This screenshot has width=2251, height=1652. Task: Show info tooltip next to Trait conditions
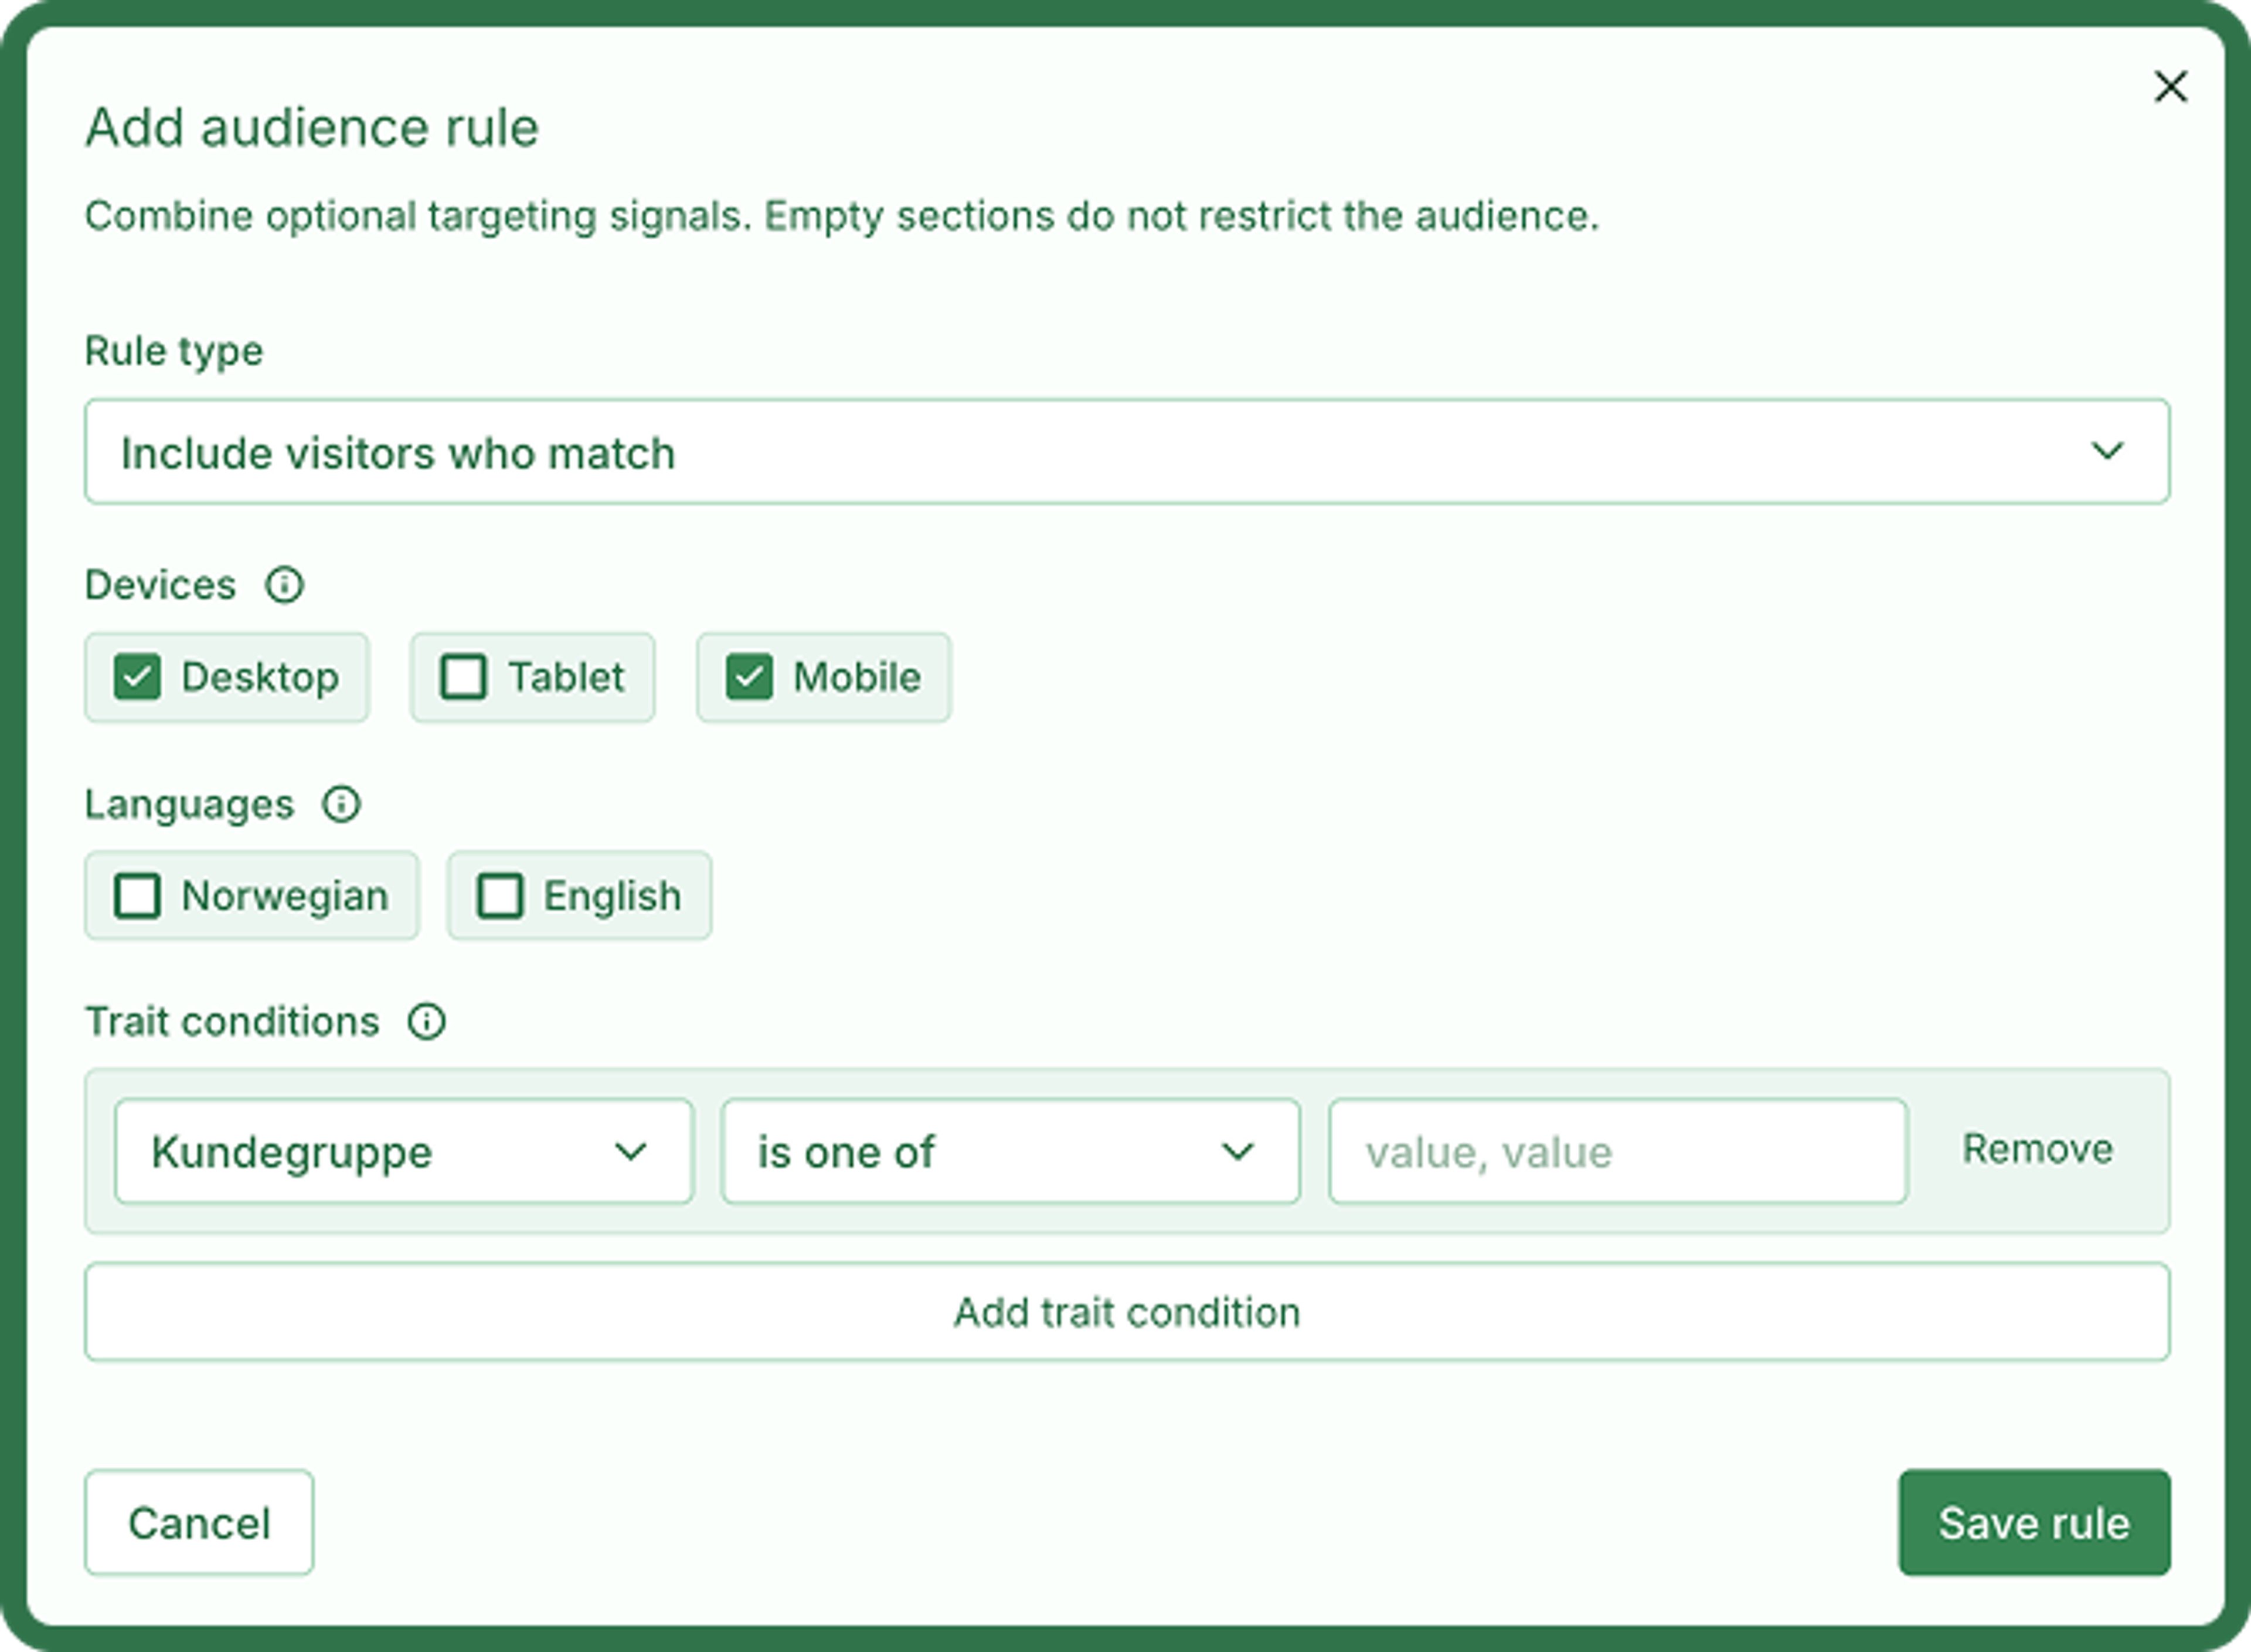click(x=427, y=1022)
